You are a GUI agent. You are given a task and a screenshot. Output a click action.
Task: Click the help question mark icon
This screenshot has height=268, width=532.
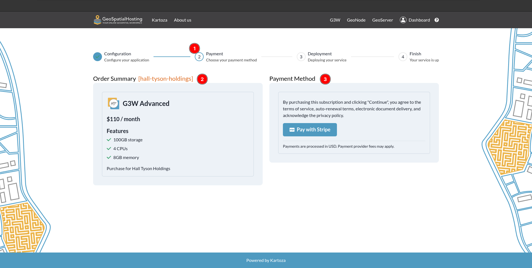(x=436, y=20)
